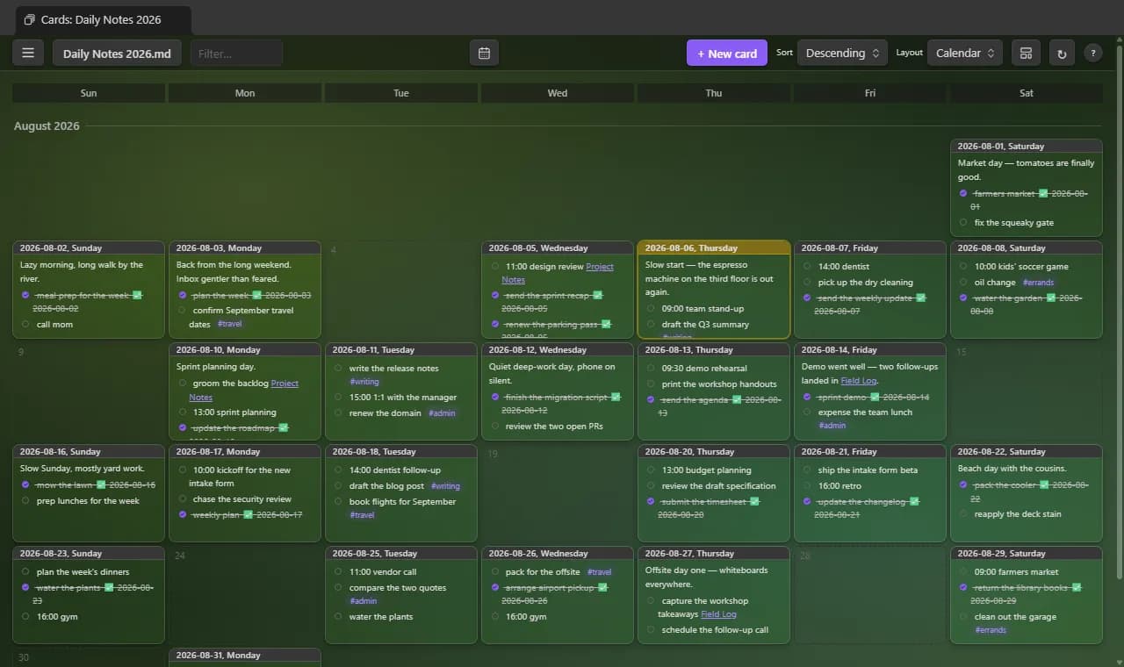The image size is (1124, 667).
Task: Click the 'Daily Notes 2026.md' file button
Action: tap(118, 54)
